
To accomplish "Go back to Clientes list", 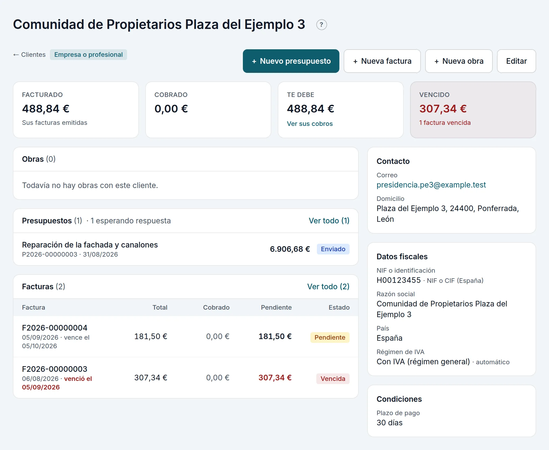I will click(x=29, y=55).
